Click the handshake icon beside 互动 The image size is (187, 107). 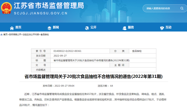click(162, 28)
